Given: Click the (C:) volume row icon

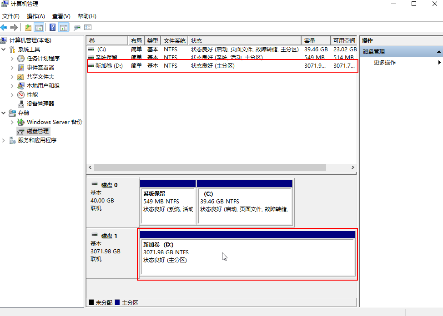Looking at the screenshot, I should tap(91, 49).
